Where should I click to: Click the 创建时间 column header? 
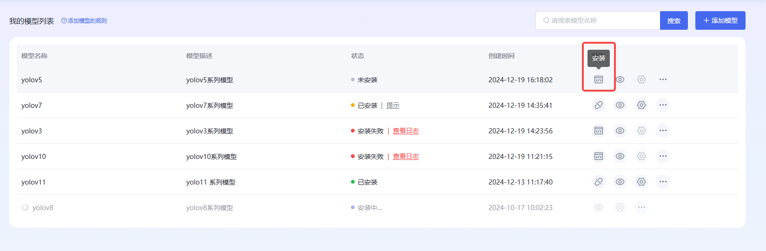point(502,56)
